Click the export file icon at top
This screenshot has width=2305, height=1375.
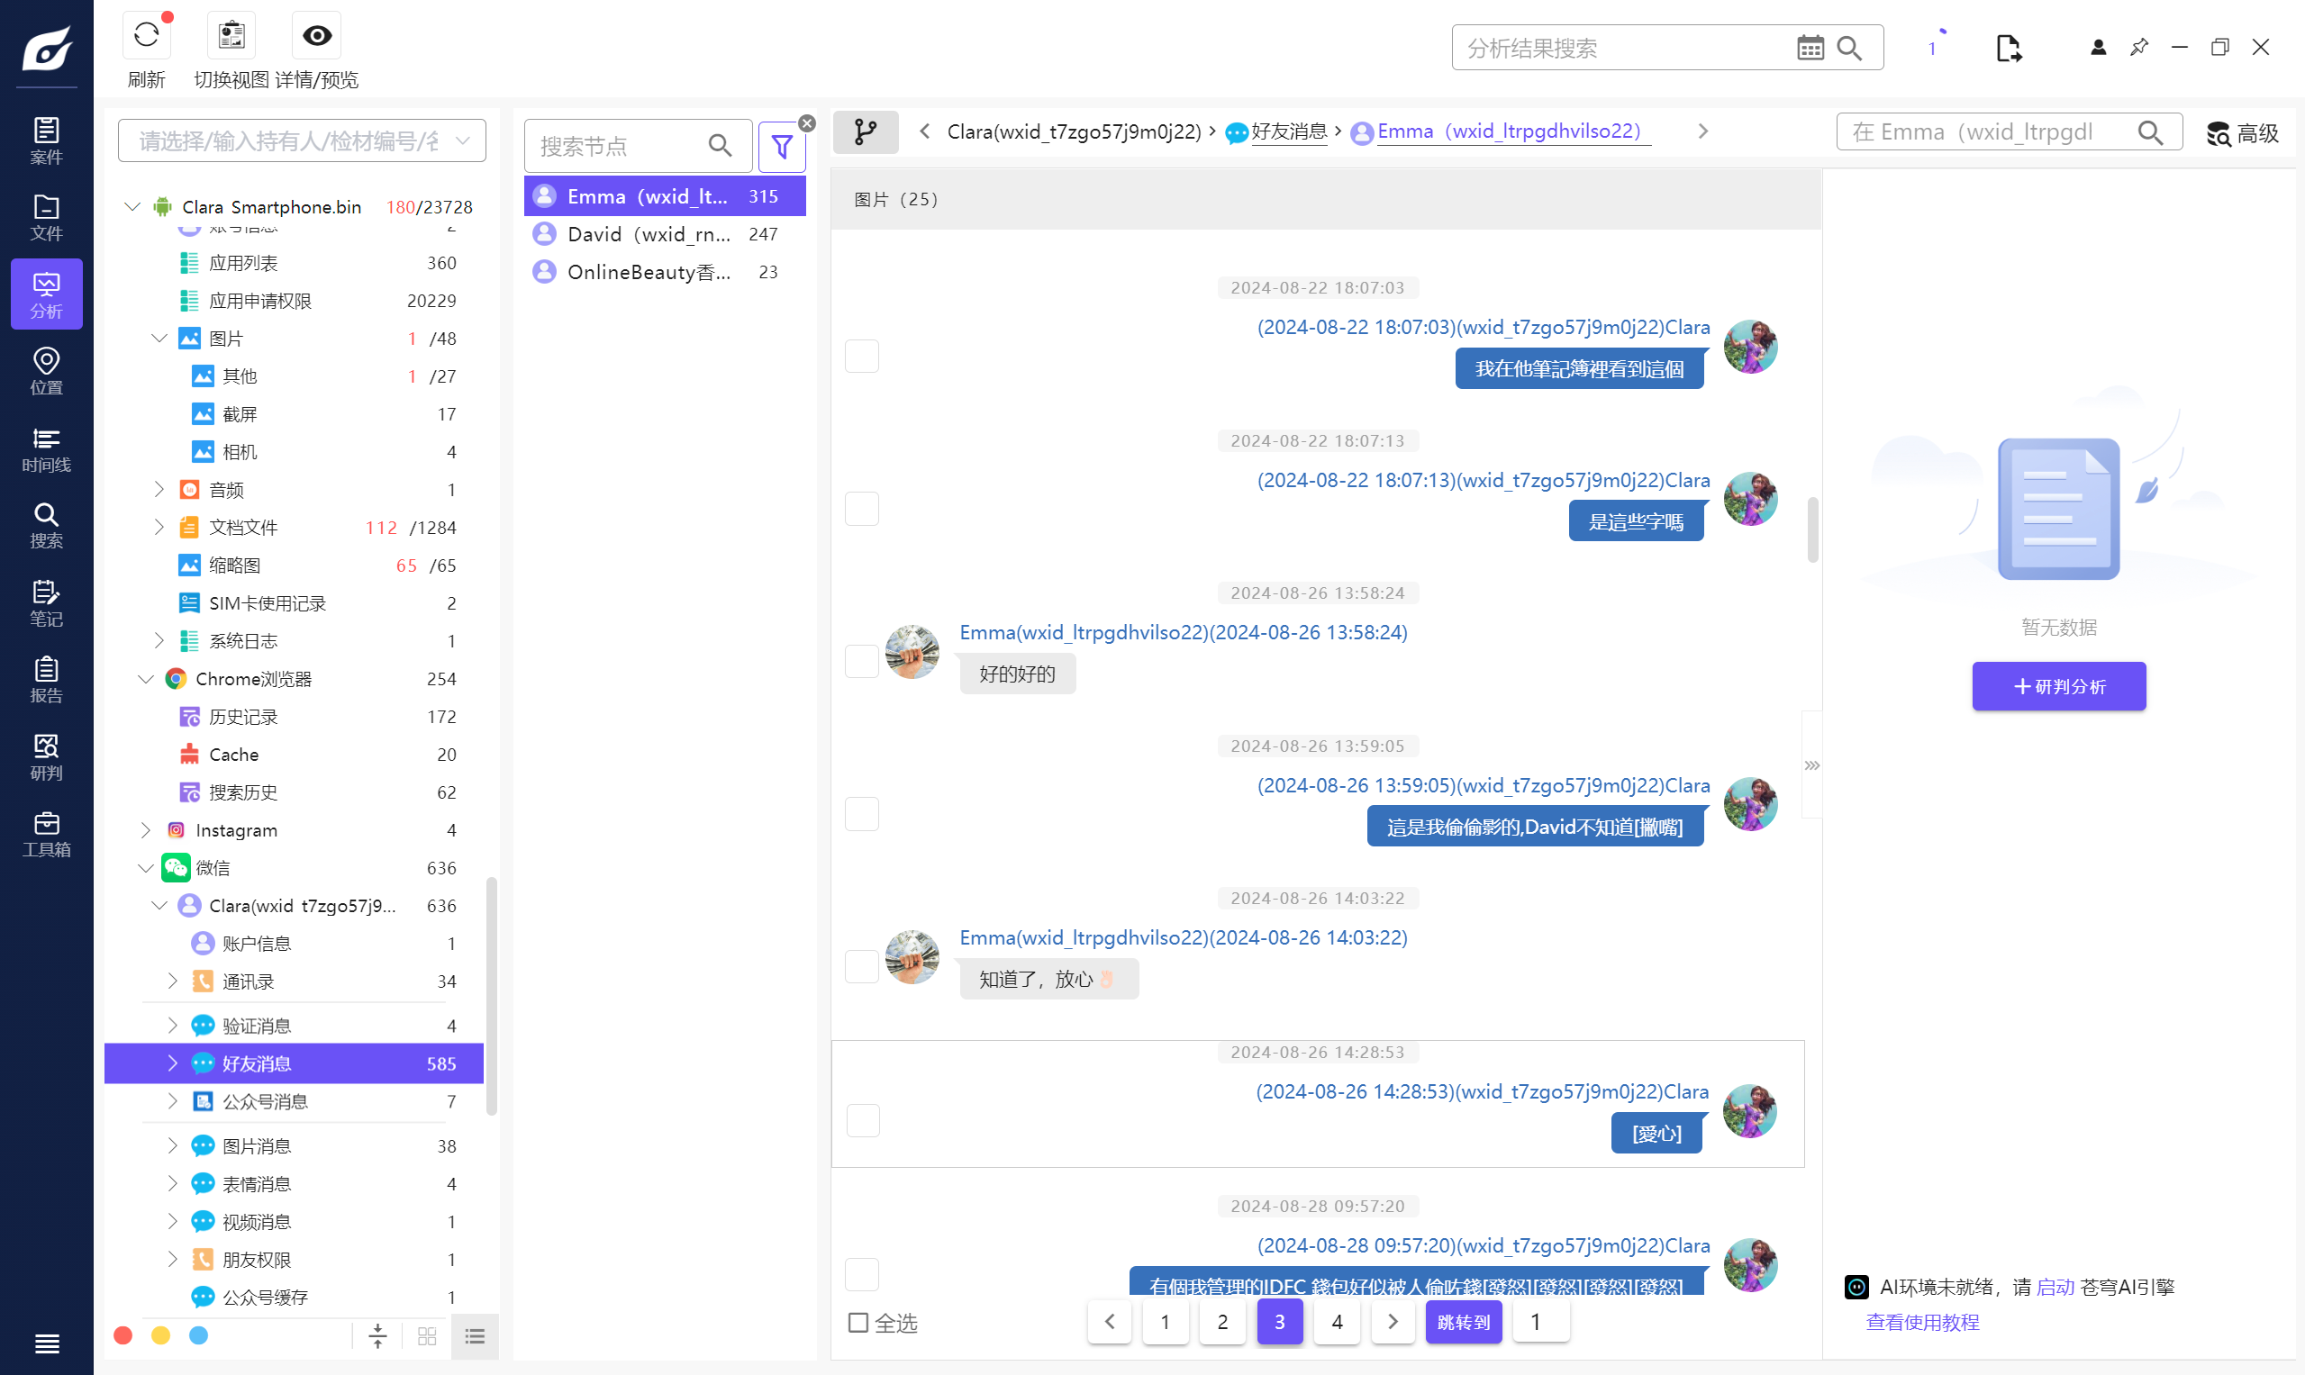pos(2008,49)
